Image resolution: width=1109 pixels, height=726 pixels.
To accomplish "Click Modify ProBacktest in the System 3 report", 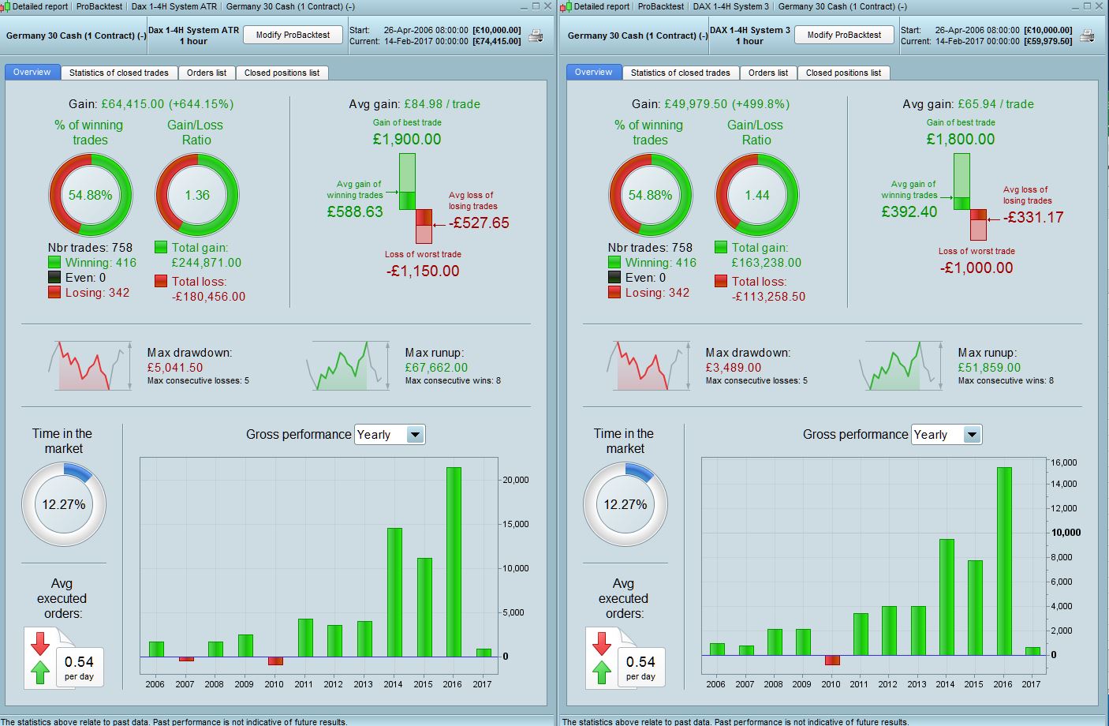I will 844,36.
